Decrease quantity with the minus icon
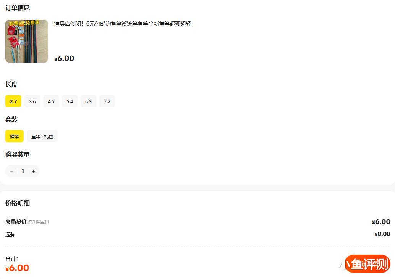The height and width of the screenshot is (279, 395). (11, 171)
